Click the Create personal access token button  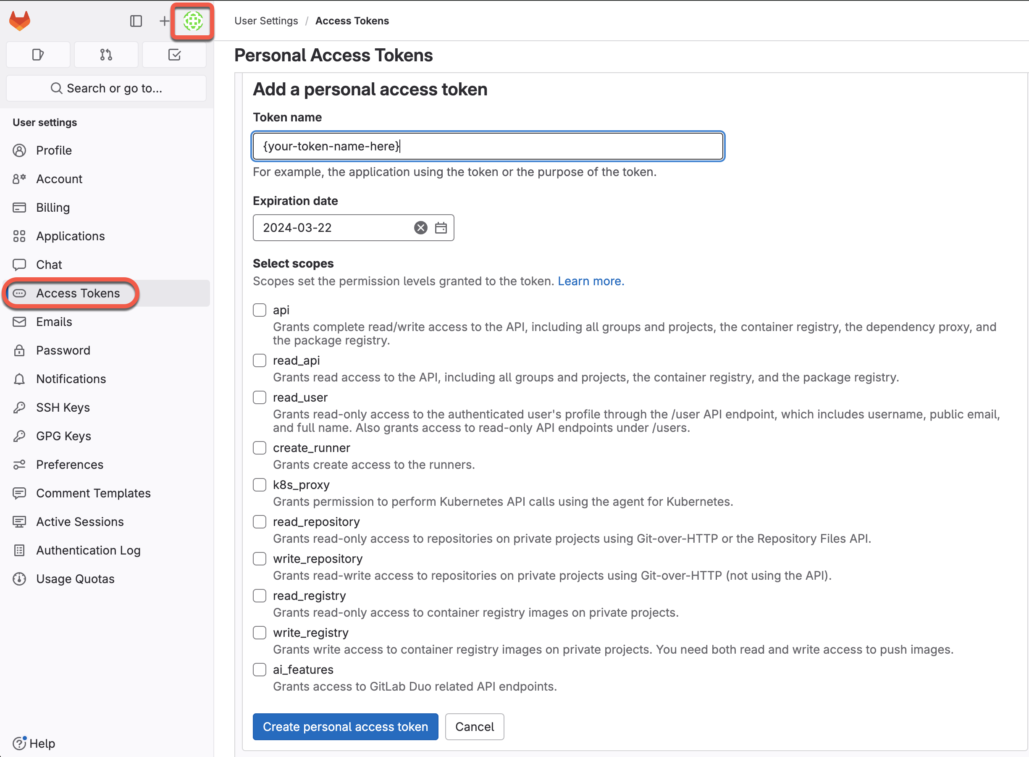[346, 727]
